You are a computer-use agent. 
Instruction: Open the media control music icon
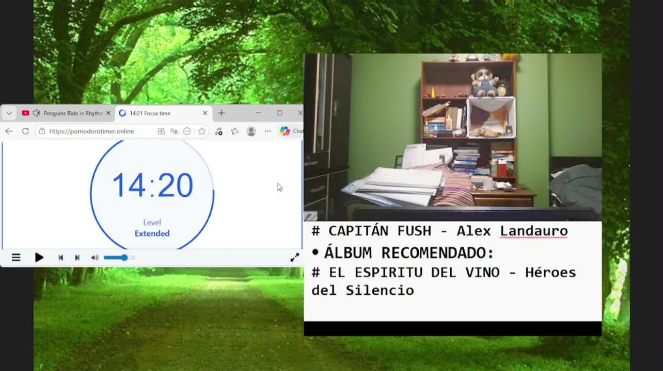pos(218,131)
